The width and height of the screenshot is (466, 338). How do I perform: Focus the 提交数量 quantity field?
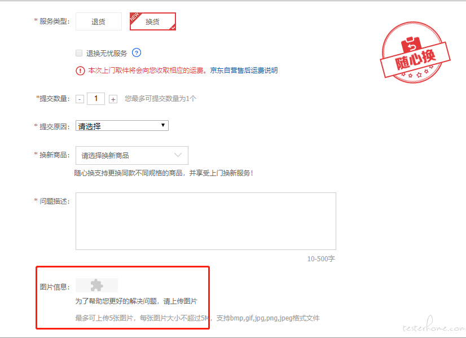coord(96,99)
